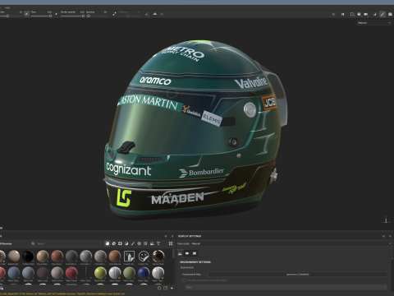Pause the viewport engine computation
The width and height of the screenshot is (394, 296).
click(342, 14)
